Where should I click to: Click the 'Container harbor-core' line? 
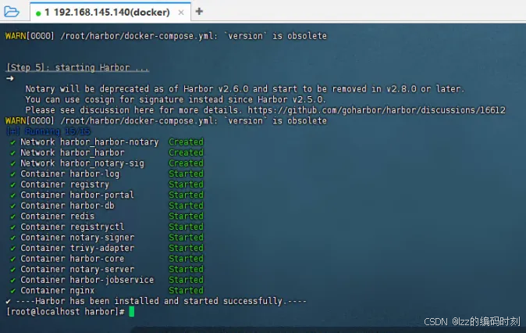click(x=107, y=259)
